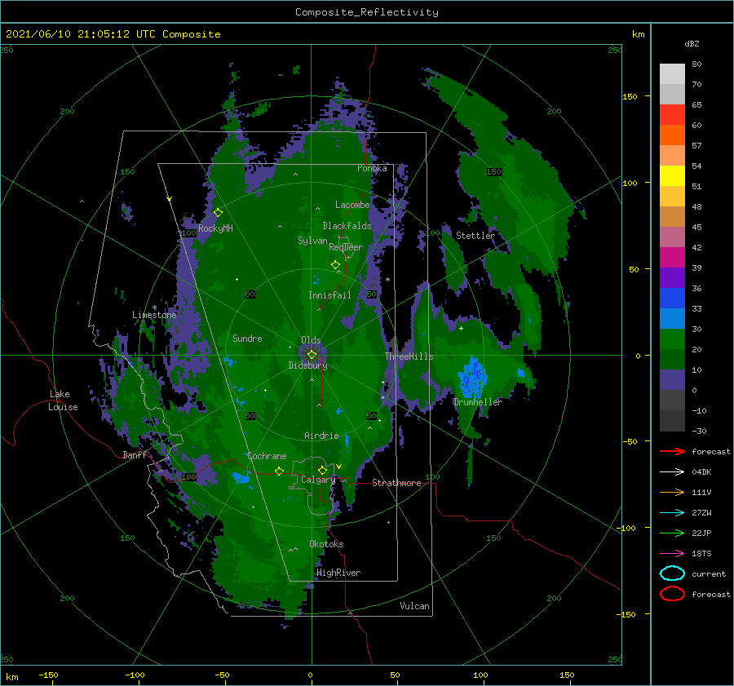
Task: Select the orange 111V arrow icon
Action: coord(672,492)
